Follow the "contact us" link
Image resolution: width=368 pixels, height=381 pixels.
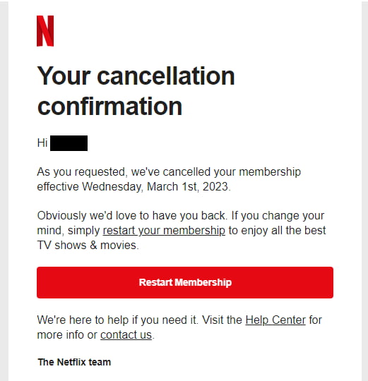pos(126,334)
